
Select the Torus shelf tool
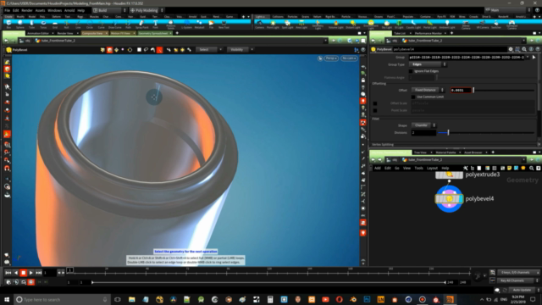[x=43, y=25]
